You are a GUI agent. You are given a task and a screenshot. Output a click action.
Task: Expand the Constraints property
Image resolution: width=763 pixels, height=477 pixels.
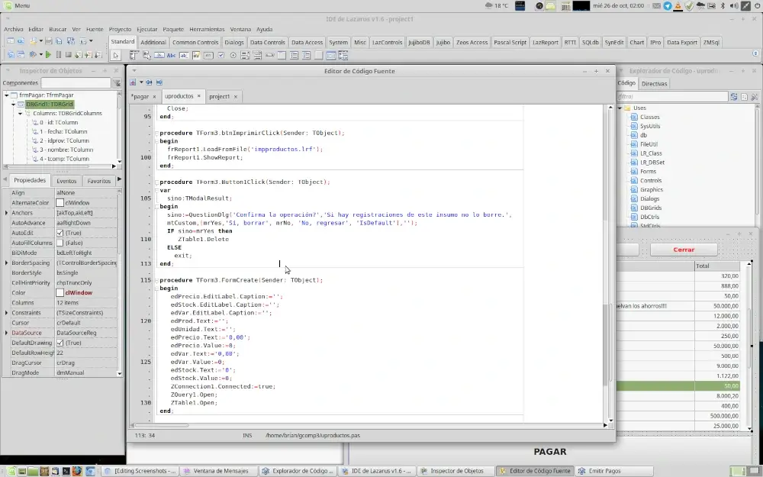click(x=6, y=313)
